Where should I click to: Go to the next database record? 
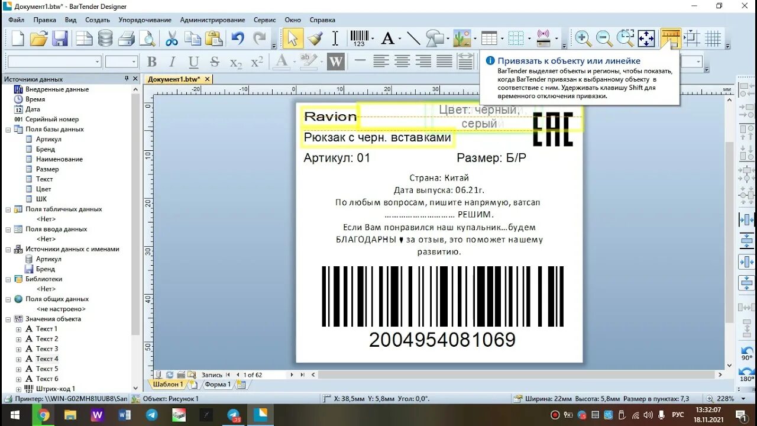tap(292, 375)
